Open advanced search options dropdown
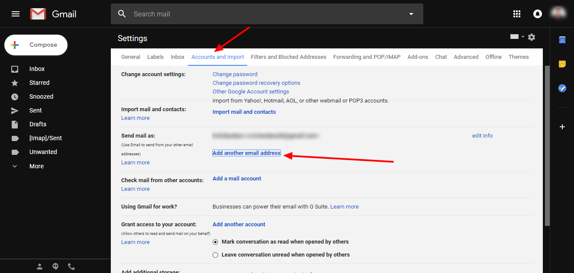 pyautogui.click(x=410, y=13)
